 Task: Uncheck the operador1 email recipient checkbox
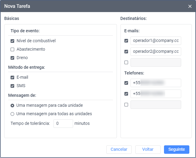click(x=126, y=41)
